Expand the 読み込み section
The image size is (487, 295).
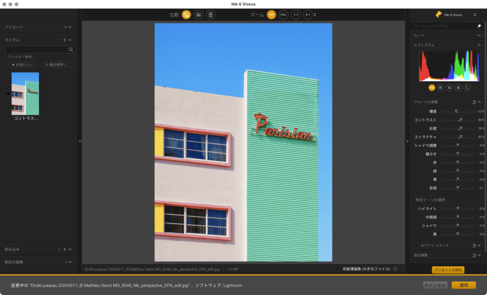click(70, 249)
